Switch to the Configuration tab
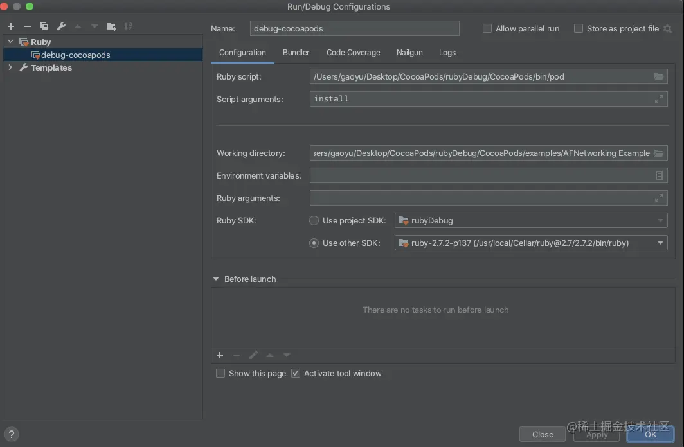Viewport: 684px width, 447px height. (242, 52)
